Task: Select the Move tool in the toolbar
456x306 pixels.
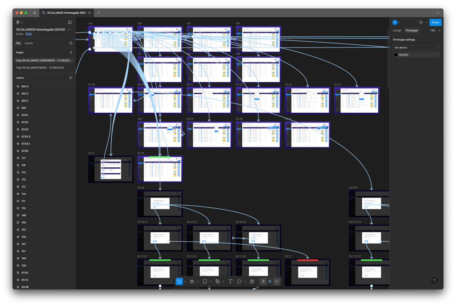Action: click(x=179, y=281)
